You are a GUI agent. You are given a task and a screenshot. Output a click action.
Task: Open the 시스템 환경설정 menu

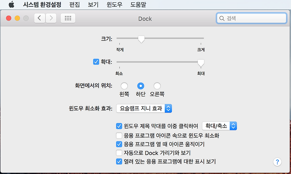coord(42,4)
